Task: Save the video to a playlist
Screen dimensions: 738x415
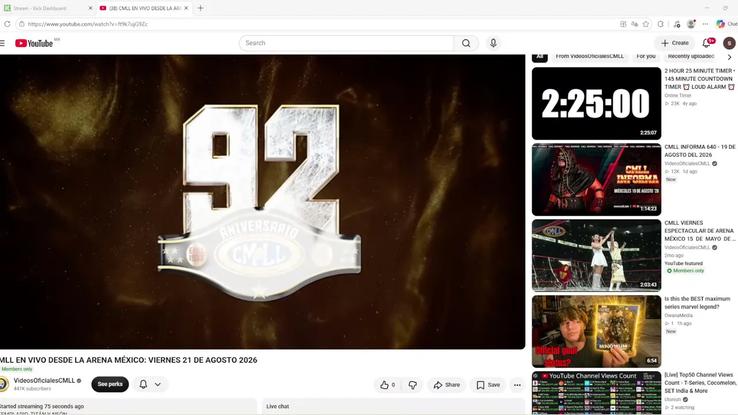Action: (x=488, y=385)
